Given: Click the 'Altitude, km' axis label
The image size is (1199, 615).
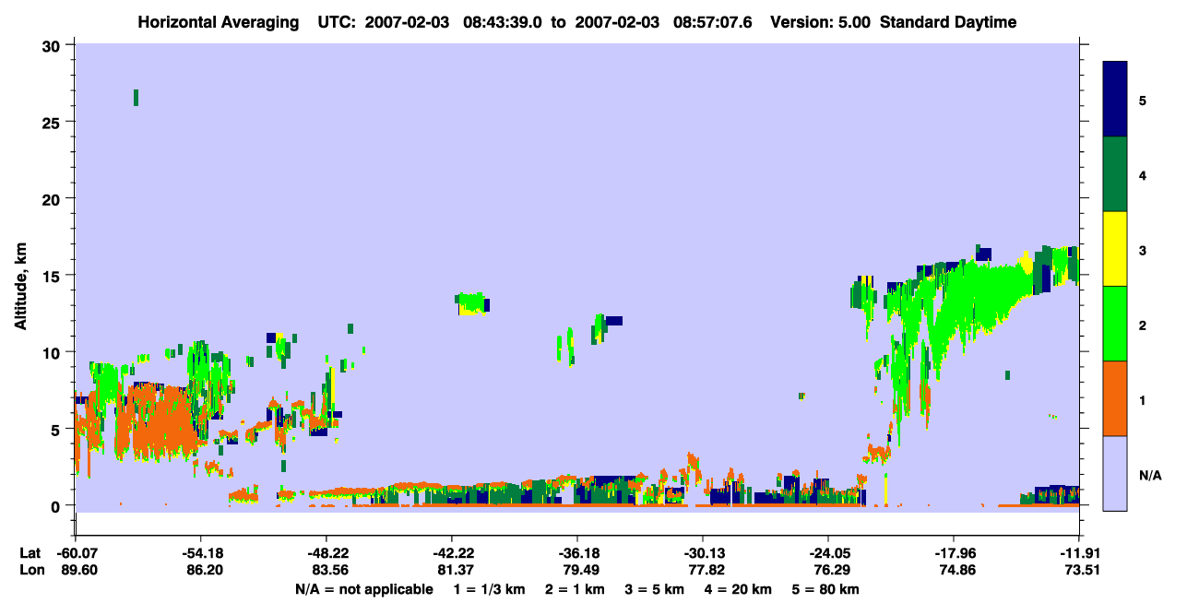Looking at the screenshot, I should tap(20, 289).
